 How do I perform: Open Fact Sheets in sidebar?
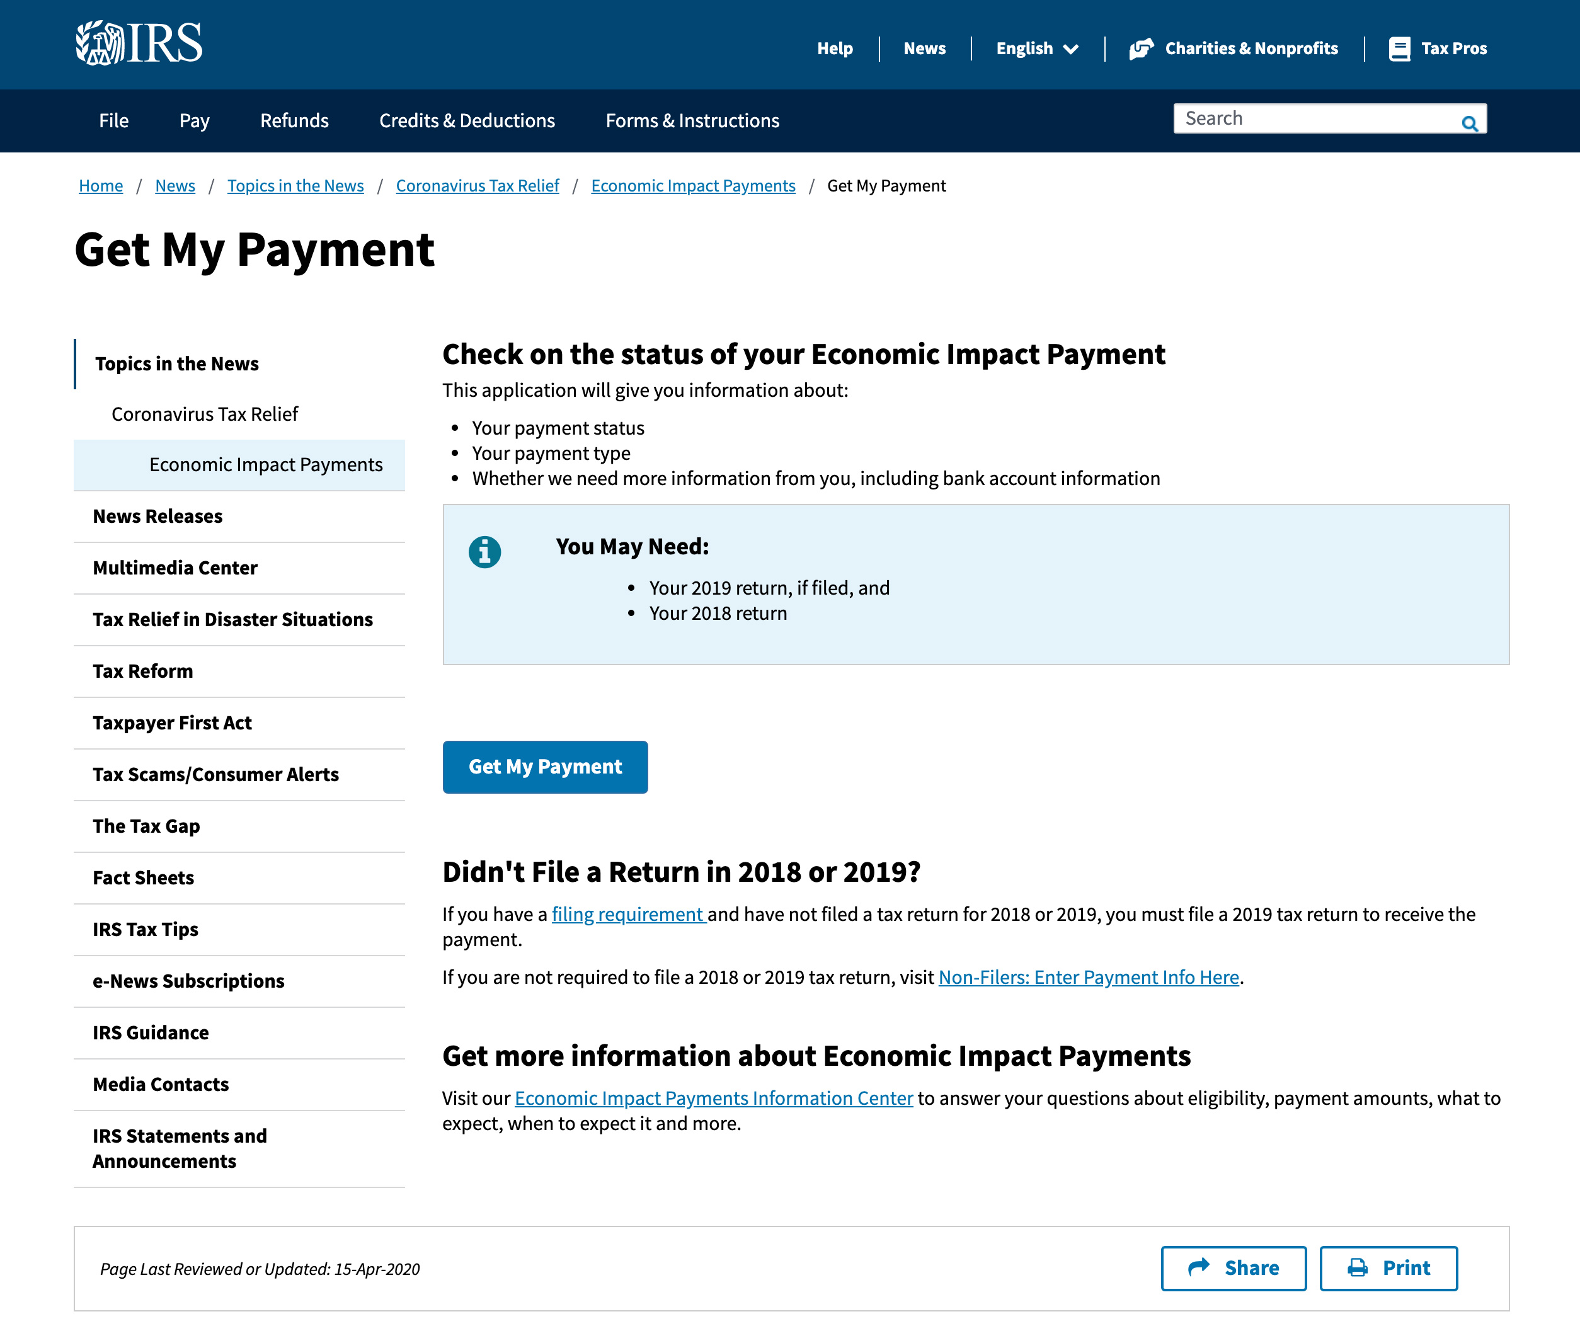[240, 878]
